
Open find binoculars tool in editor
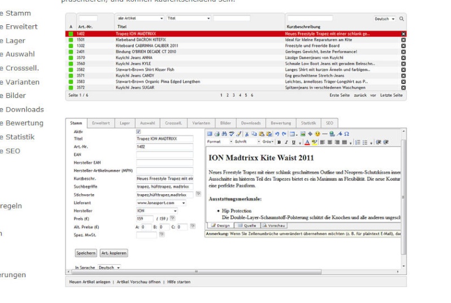(x=224, y=133)
